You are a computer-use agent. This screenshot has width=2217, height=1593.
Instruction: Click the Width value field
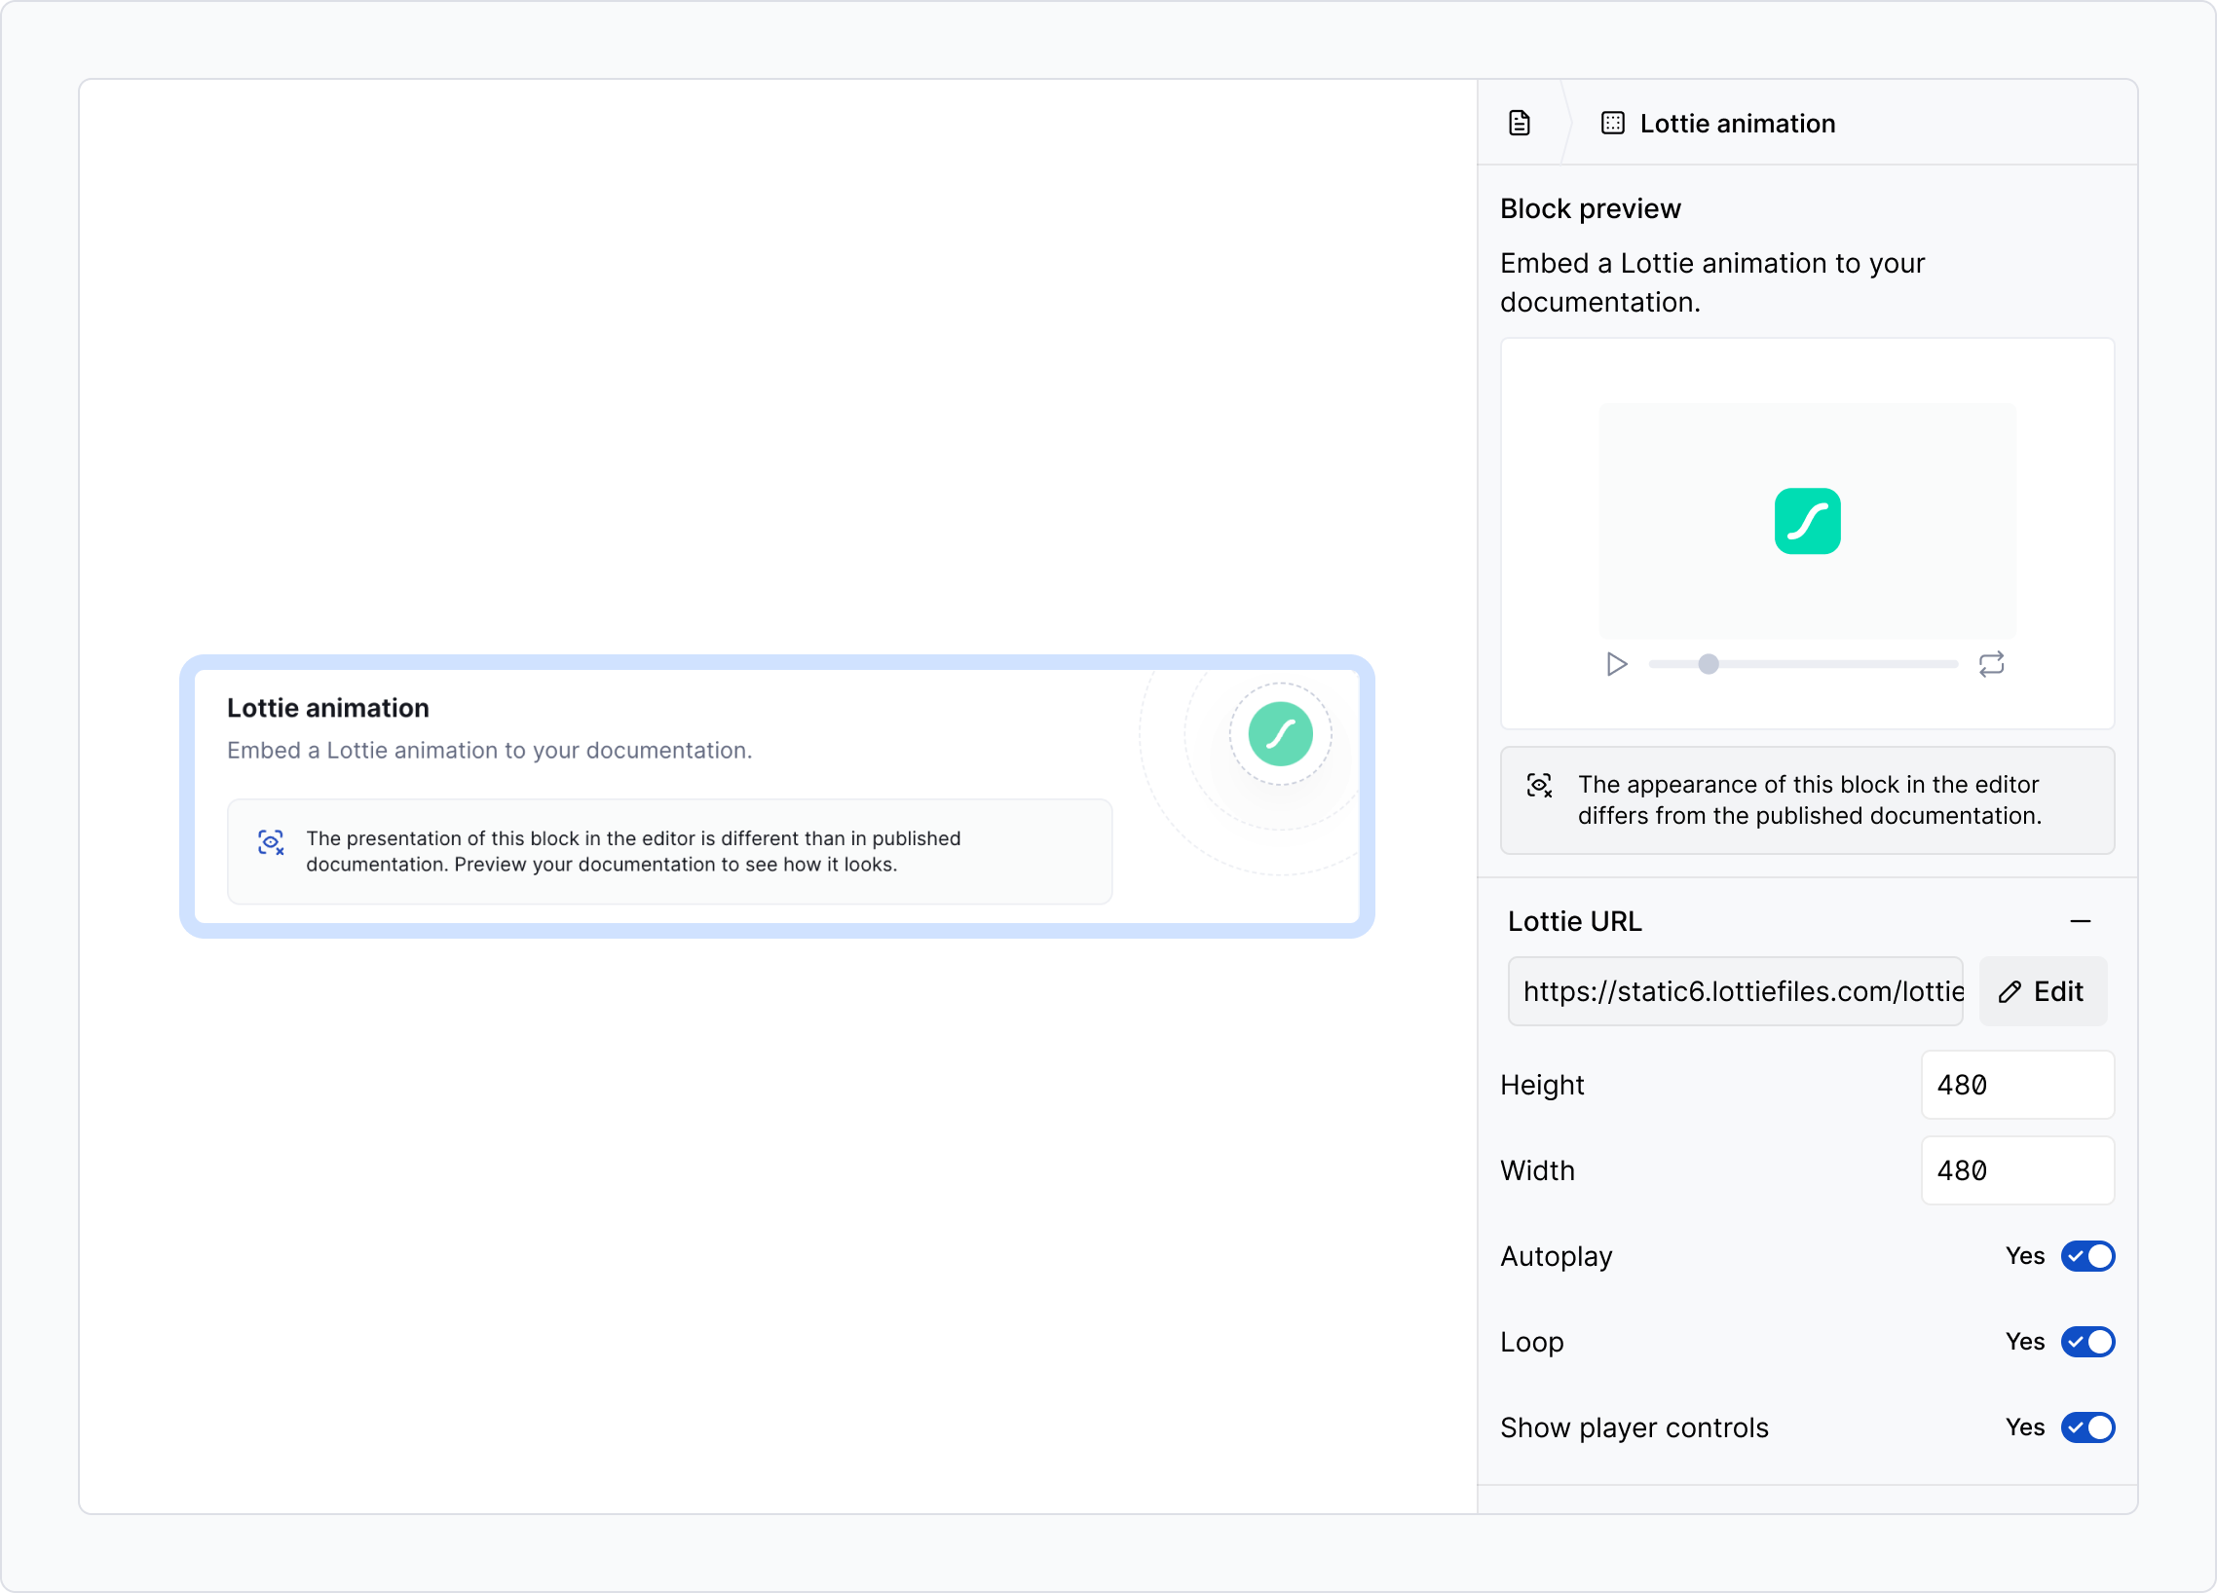point(2016,1170)
